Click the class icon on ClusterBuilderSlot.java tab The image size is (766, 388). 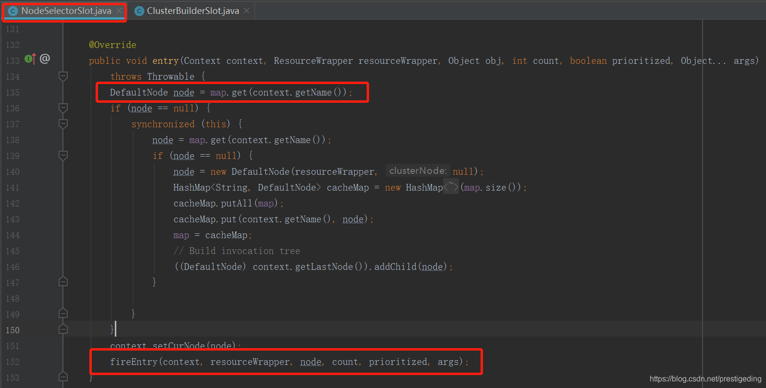tap(139, 11)
